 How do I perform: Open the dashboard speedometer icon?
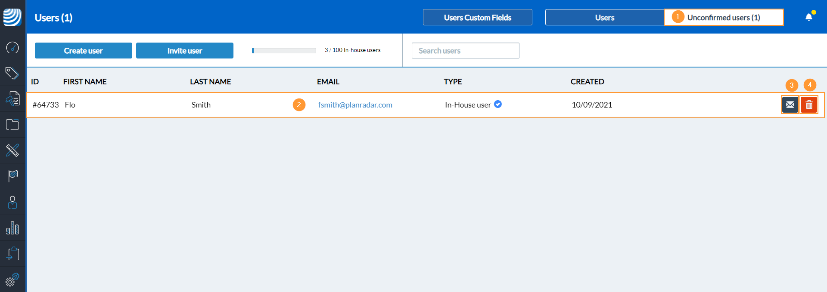(12, 47)
